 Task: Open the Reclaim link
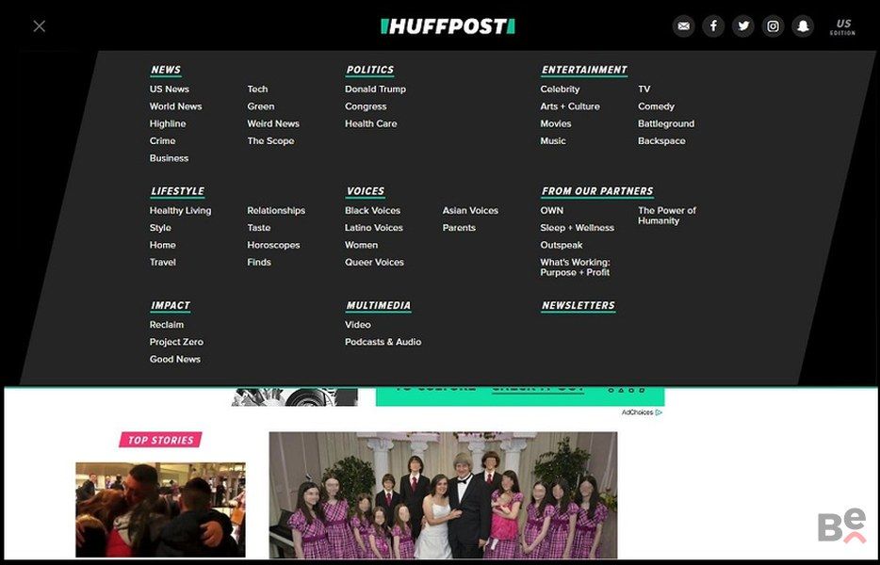(166, 325)
